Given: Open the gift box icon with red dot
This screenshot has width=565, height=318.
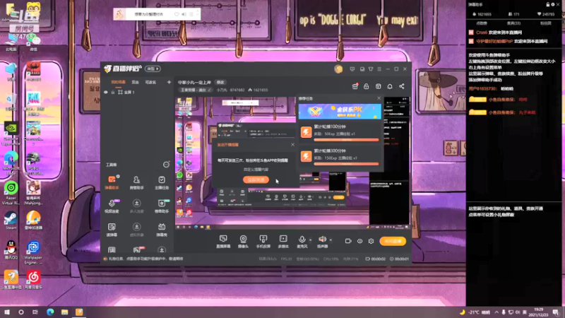Looking at the screenshot, I should pyautogui.click(x=355, y=86).
